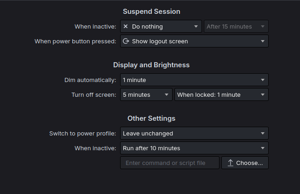Image resolution: width=300 pixels, height=194 pixels.
Task: Open the Run after 10 minutes dropdown
Action: tap(194, 148)
